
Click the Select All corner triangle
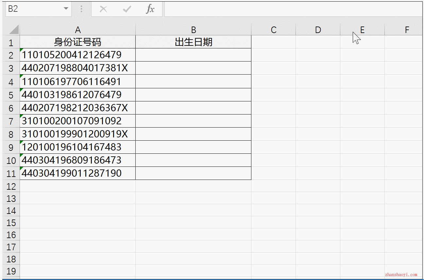click(x=14, y=30)
